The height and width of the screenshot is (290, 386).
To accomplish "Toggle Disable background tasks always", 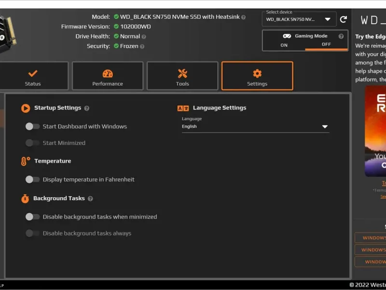I will pos(32,233).
